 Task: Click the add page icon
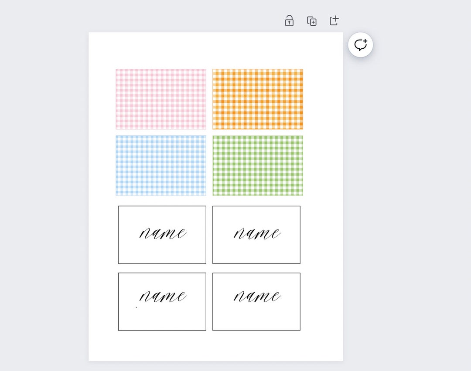334,20
